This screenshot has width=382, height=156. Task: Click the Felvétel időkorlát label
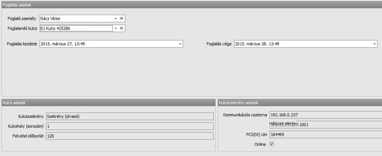click(28, 136)
